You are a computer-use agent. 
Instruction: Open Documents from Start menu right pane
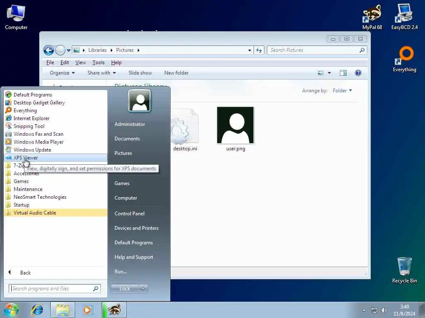(127, 138)
